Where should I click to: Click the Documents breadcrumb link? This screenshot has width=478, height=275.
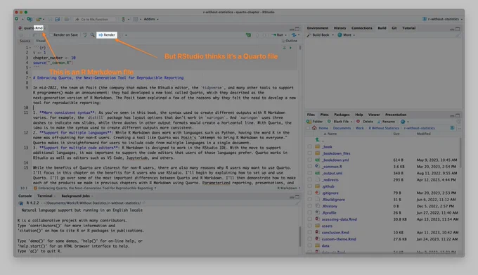click(x=342, y=128)
